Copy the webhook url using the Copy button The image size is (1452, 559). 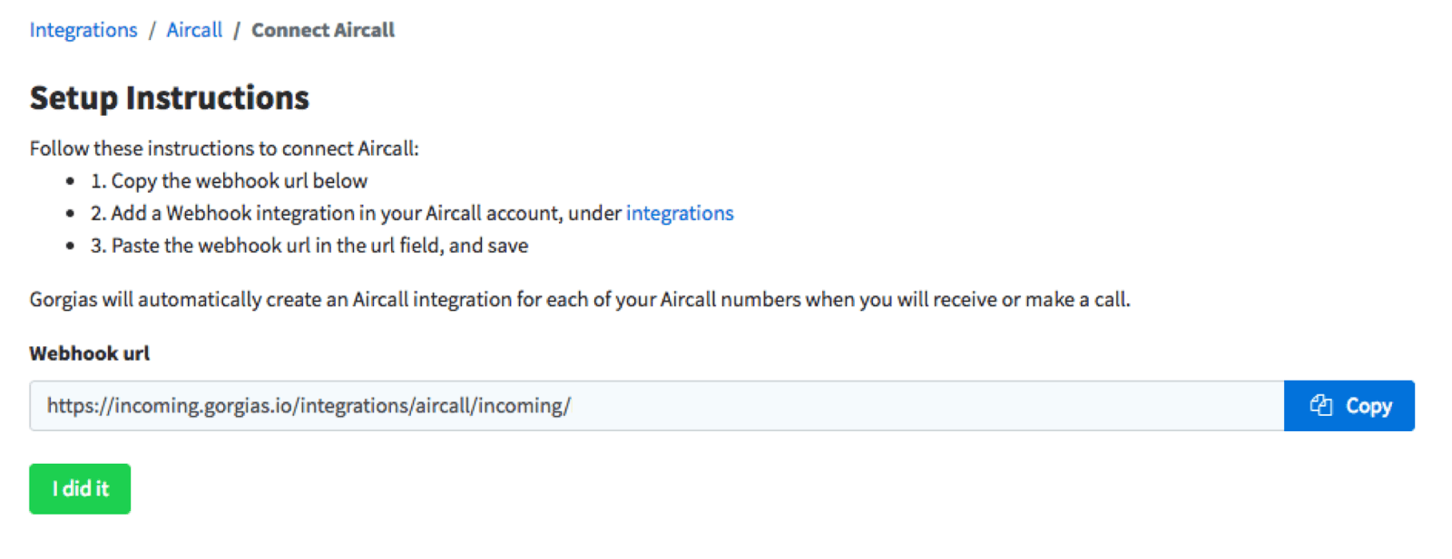tap(1349, 405)
